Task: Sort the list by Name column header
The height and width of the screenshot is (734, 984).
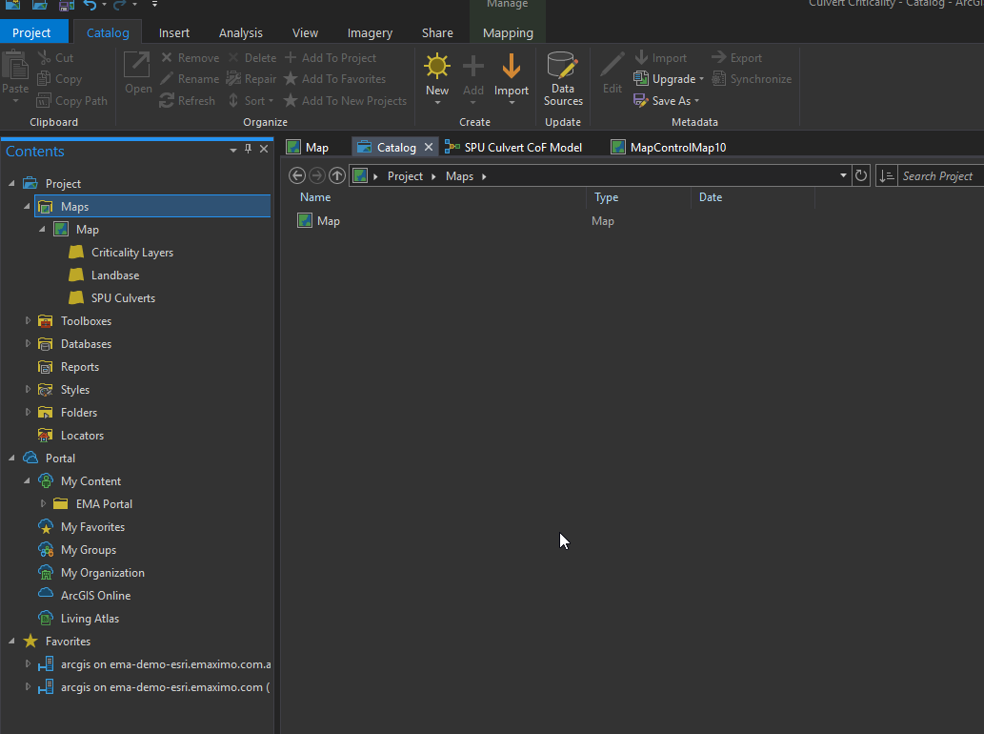Action: tap(315, 197)
